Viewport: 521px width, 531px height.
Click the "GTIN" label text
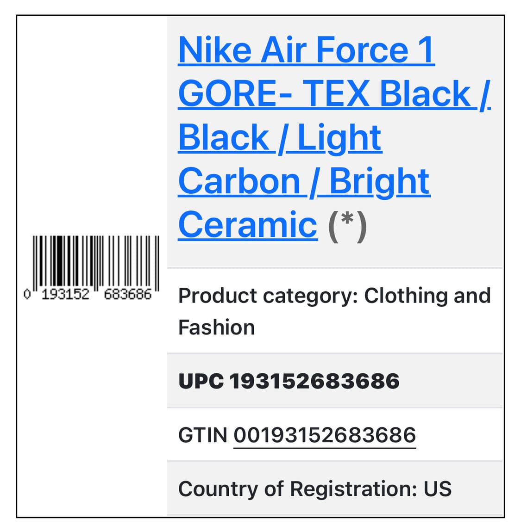pyautogui.click(x=202, y=435)
